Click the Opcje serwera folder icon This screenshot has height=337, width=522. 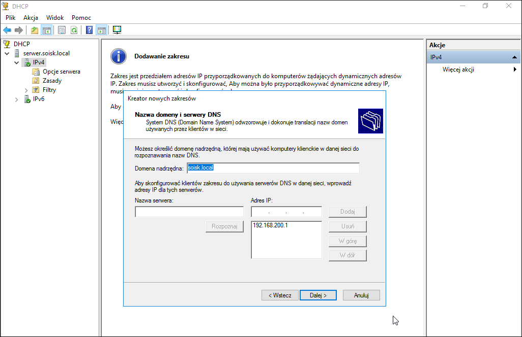click(x=36, y=72)
